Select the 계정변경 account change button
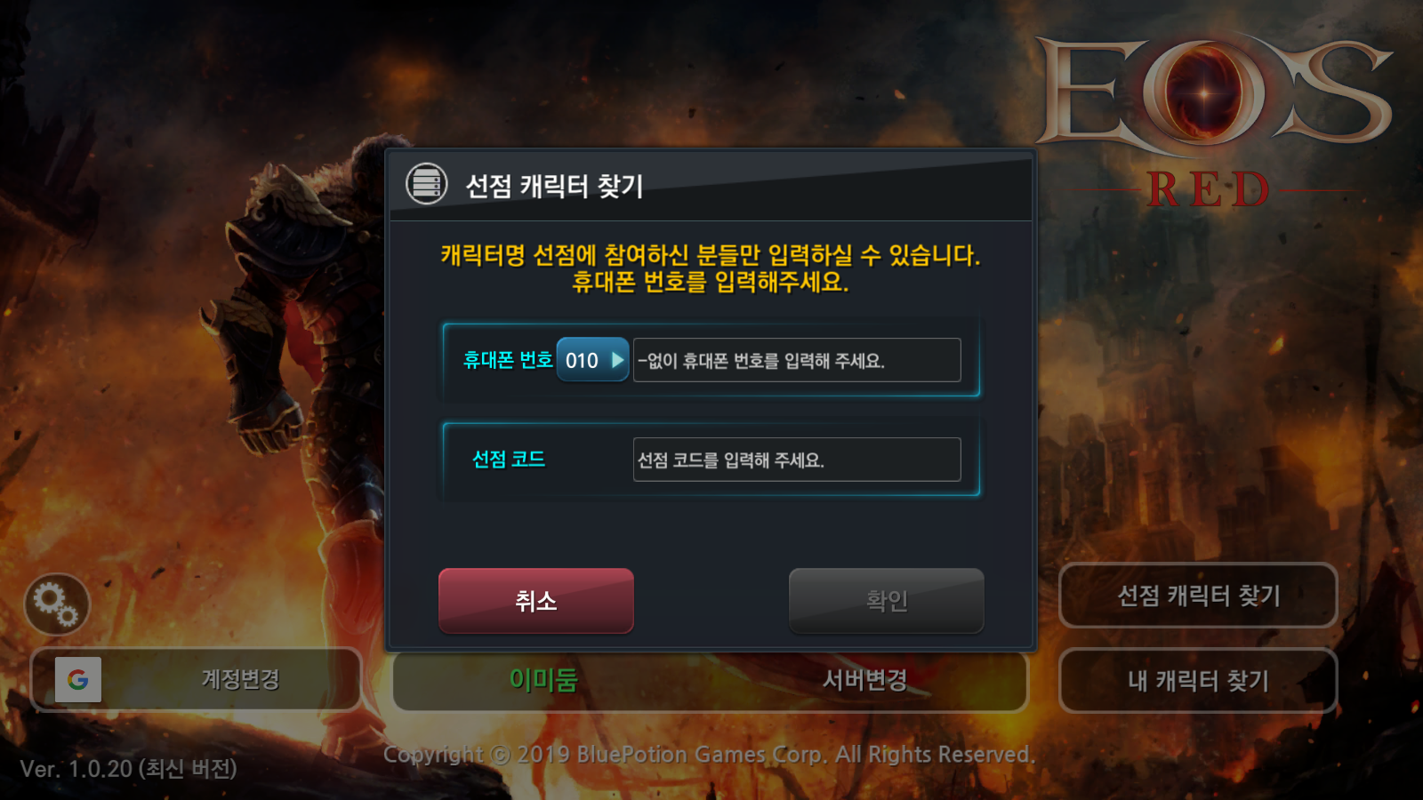 [x=197, y=680]
